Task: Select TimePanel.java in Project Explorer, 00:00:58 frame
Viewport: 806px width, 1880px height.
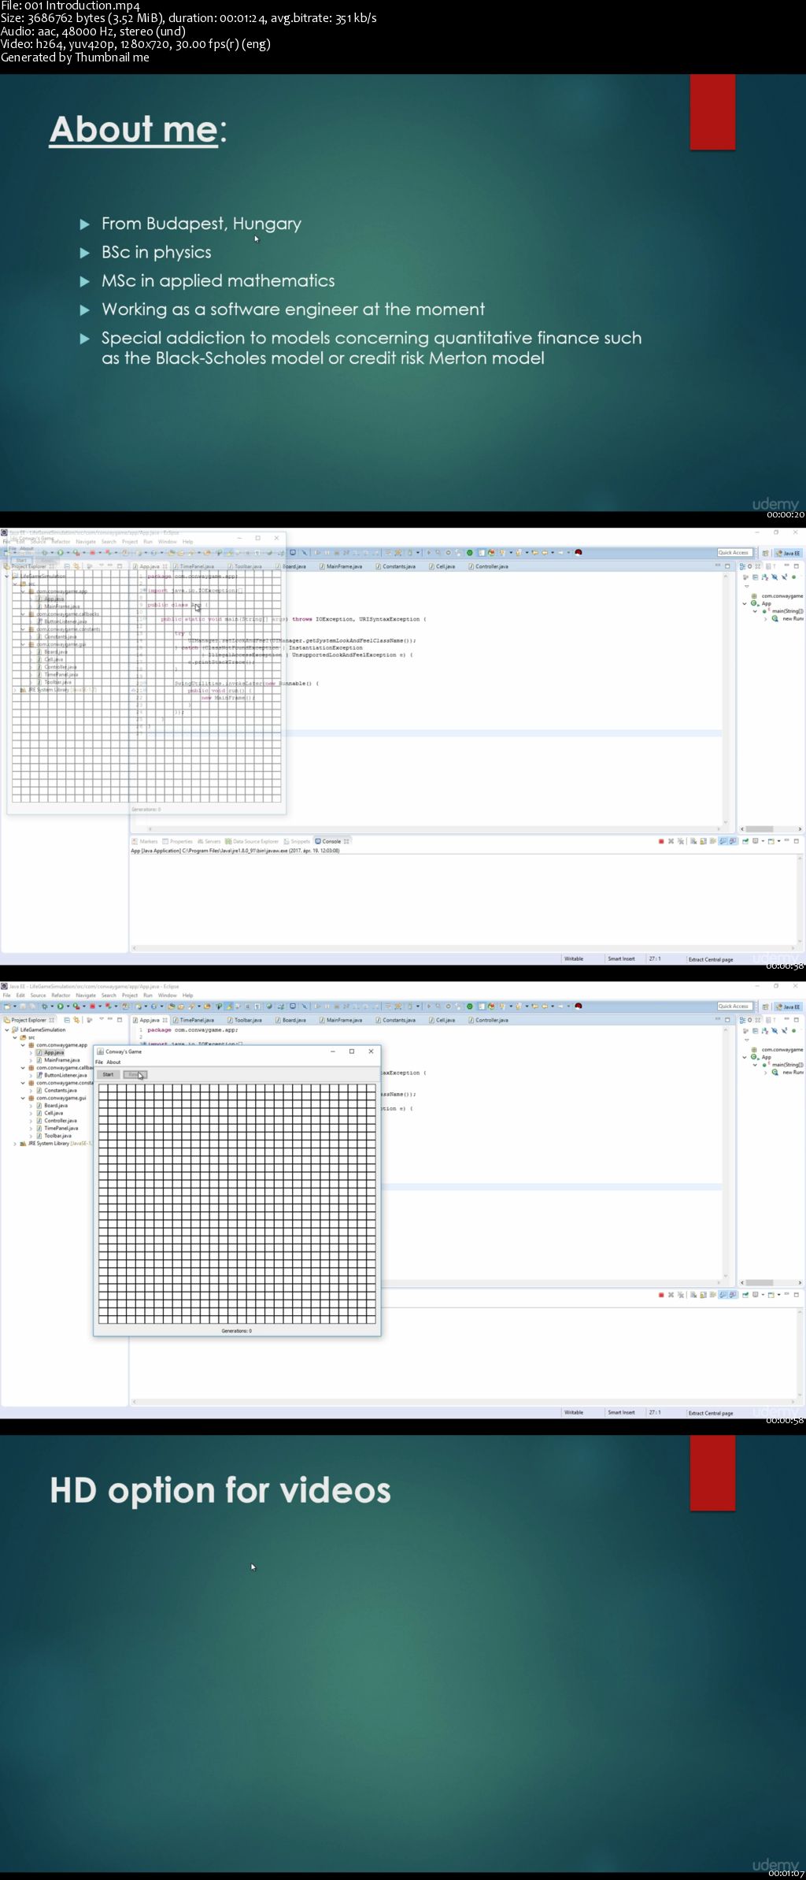Action: tap(61, 1129)
